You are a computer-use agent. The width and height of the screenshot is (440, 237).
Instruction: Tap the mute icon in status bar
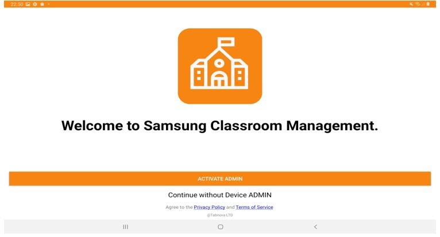click(411, 4)
